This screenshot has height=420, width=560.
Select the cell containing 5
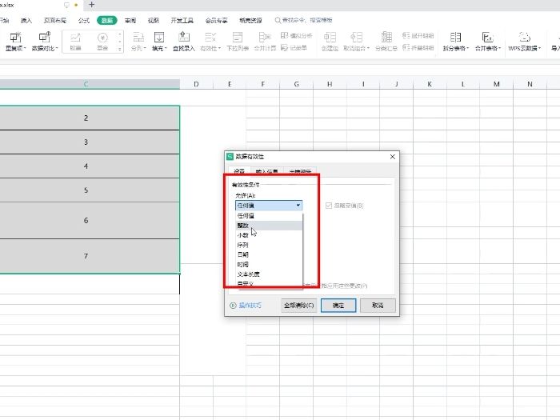point(90,190)
